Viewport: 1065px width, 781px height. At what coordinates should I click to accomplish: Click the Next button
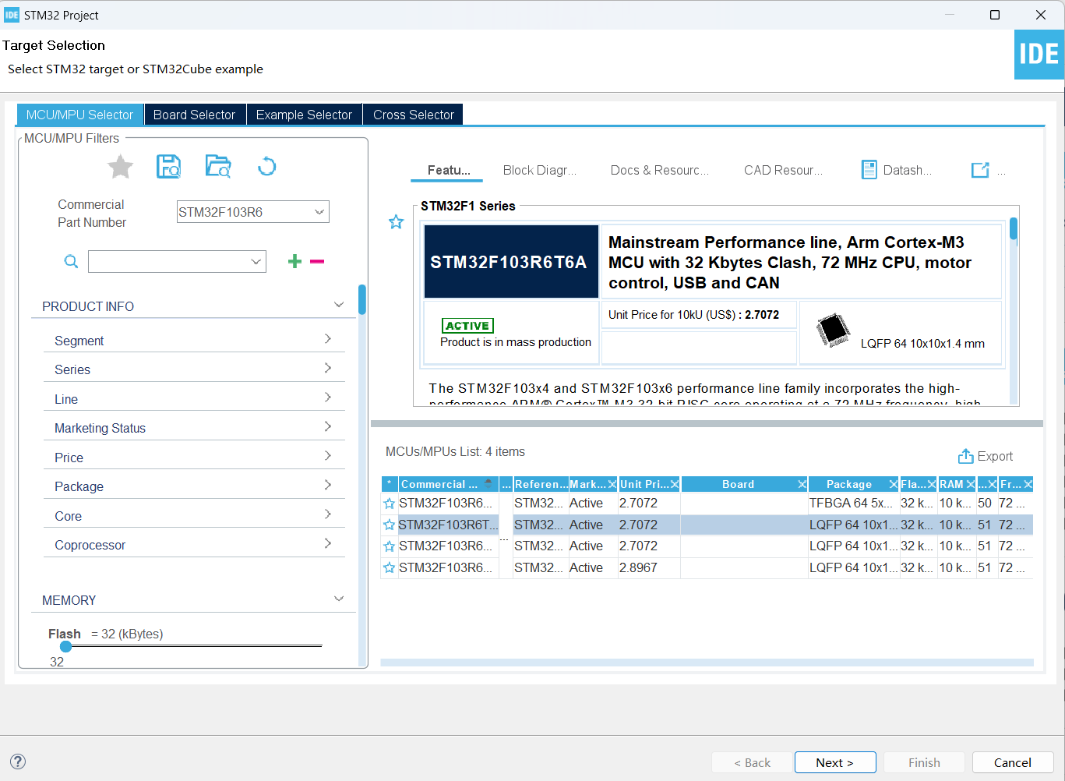pyautogui.click(x=835, y=762)
